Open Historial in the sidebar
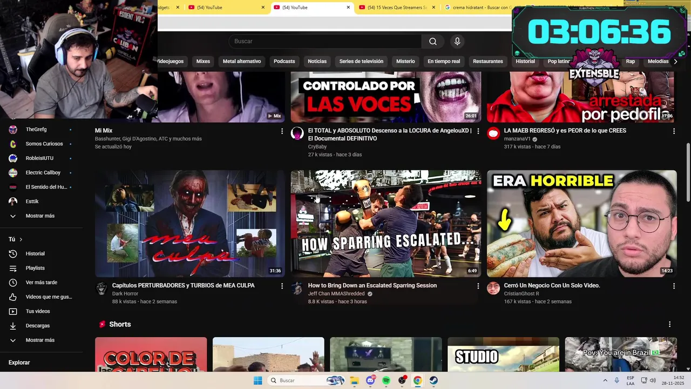The image size is (691, 389). (35, 253)
